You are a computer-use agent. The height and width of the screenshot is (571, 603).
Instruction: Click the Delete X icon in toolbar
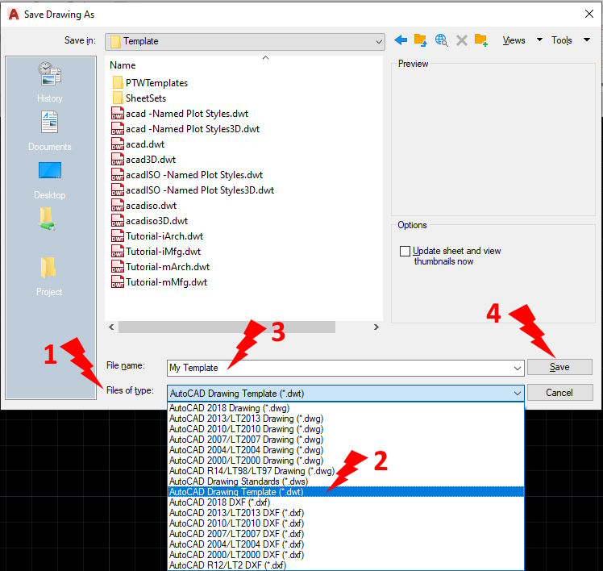point(461,40)
